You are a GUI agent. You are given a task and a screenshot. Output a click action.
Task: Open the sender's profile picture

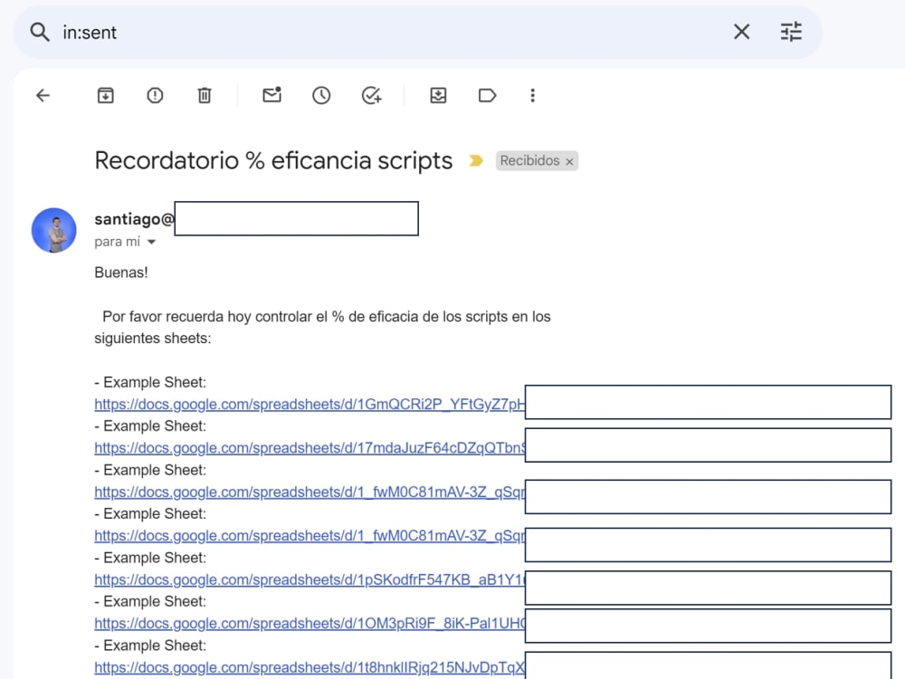[53, 230]
